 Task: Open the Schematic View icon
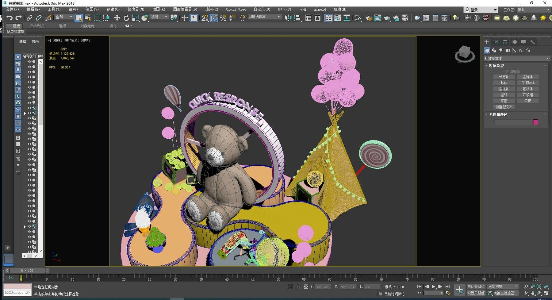(x=358, y=18)
